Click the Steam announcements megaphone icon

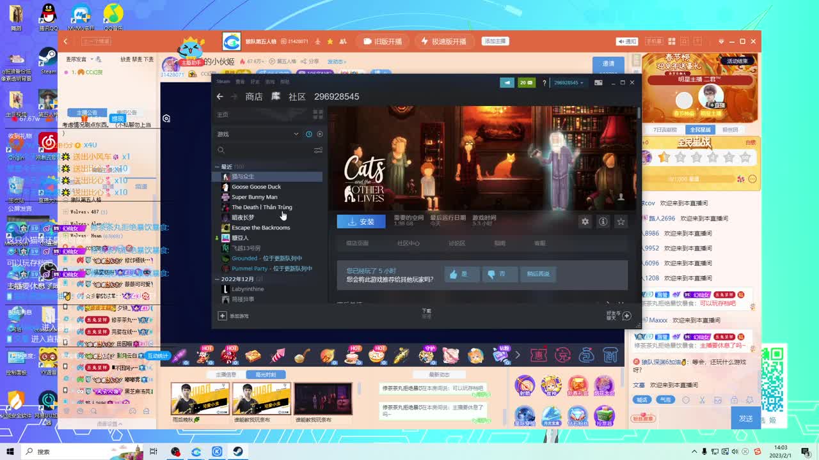[507, 82]
